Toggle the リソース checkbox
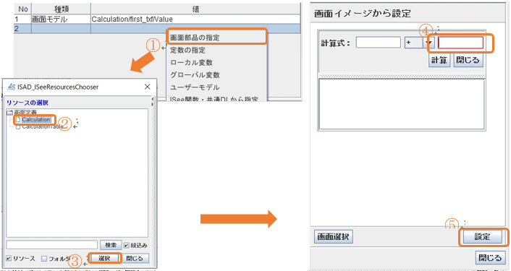The image size is (511, 271). click(x=9, y=258)
